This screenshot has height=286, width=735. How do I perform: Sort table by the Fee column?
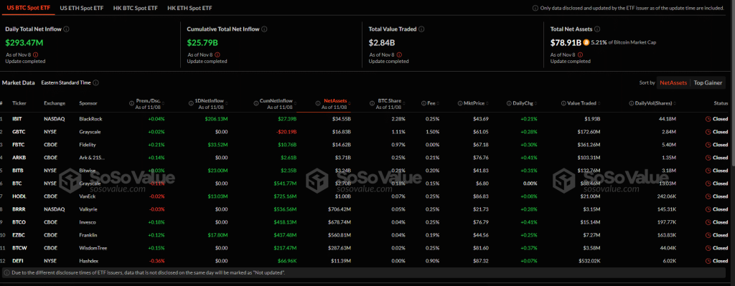click(x=431, y=103)
